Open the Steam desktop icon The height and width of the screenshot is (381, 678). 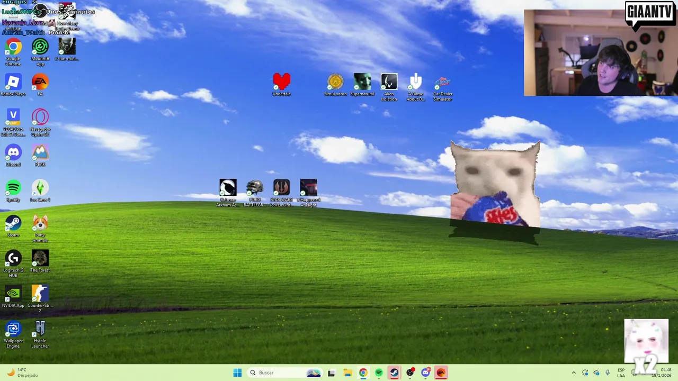(13, 226)
